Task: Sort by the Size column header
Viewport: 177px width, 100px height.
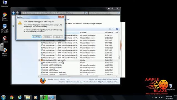Action: pyautogui.click(x=117, y=32)
